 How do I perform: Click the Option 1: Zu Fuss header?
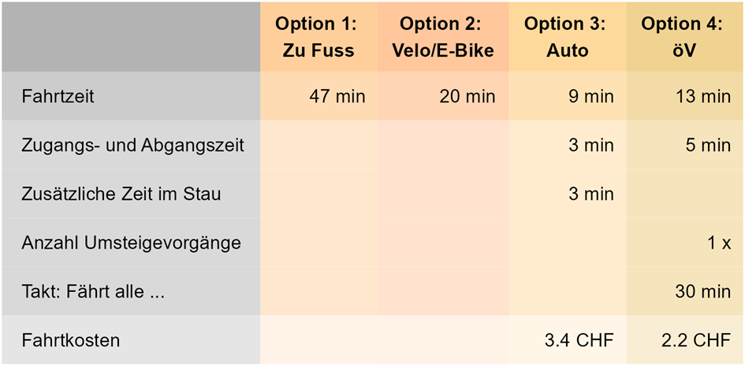tap(315, 37)
